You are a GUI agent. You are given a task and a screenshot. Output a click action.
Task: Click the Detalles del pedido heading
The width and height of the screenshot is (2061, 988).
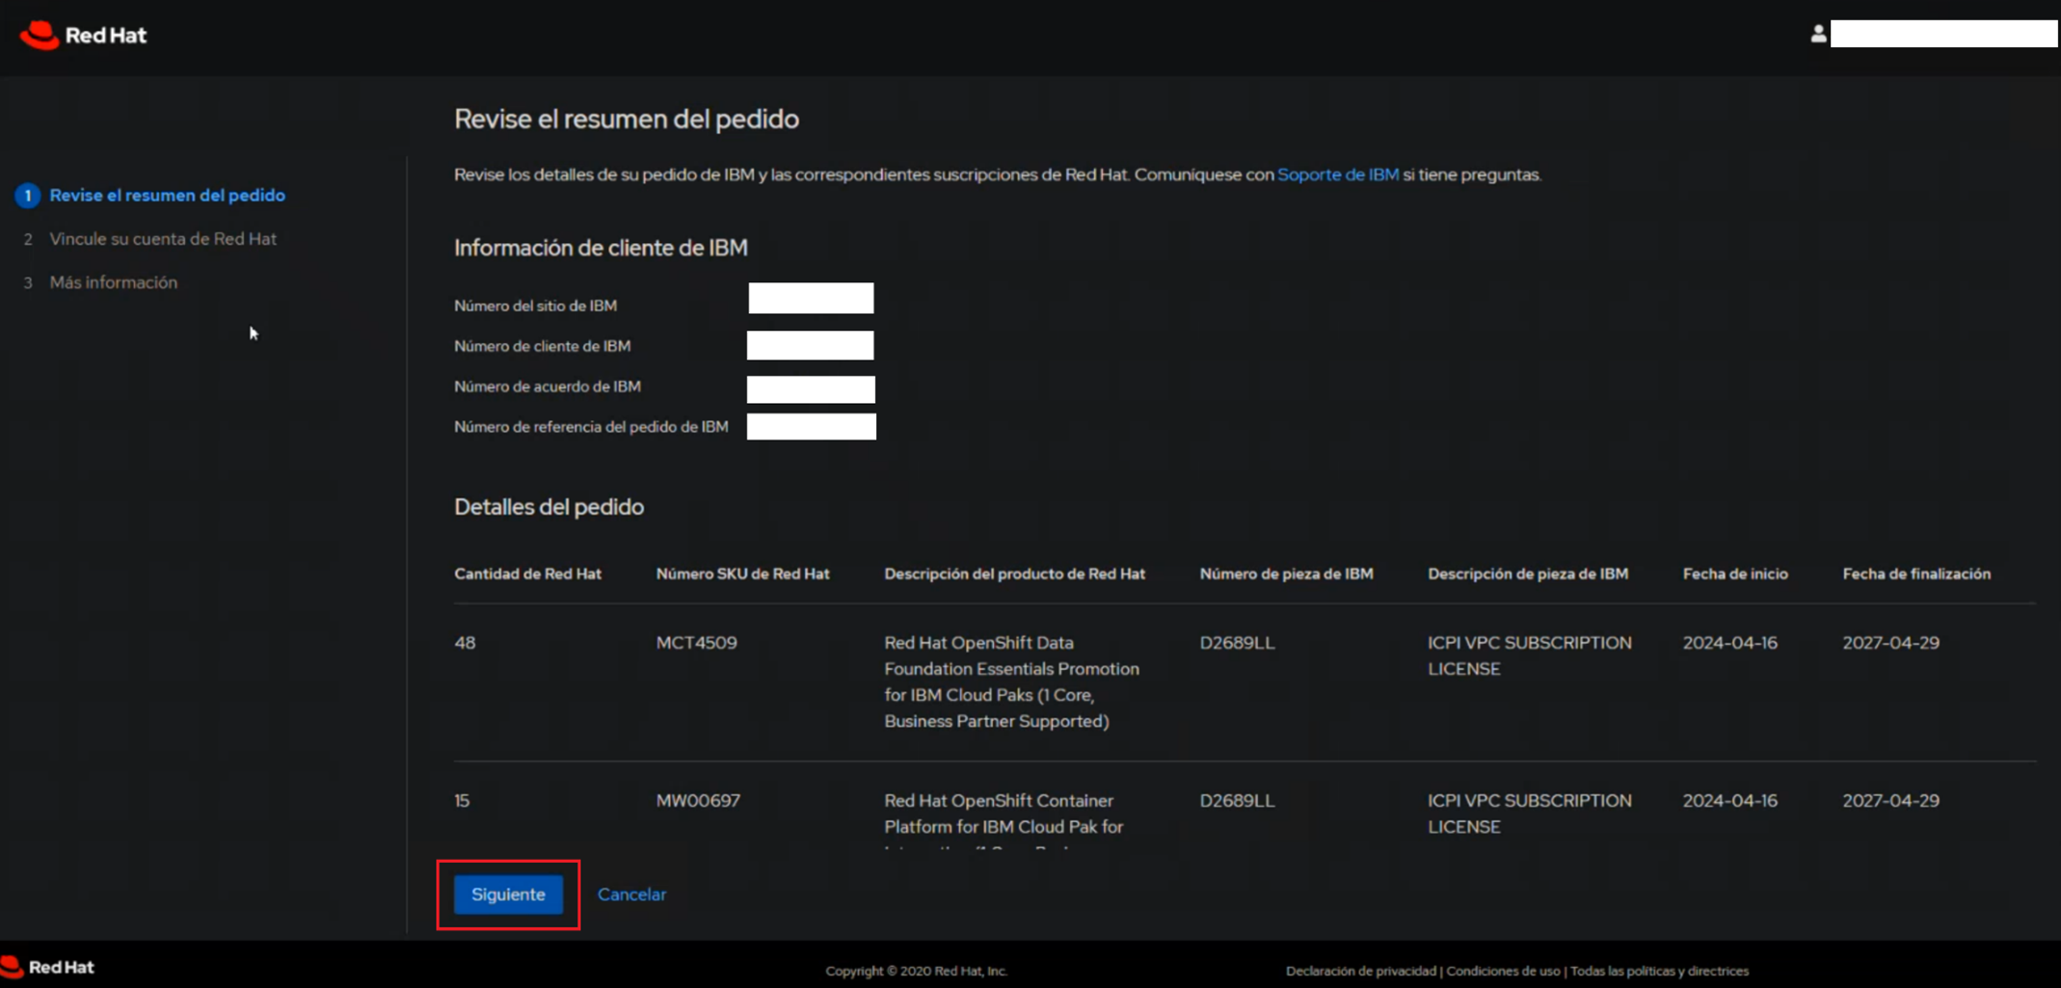[549, 507]
